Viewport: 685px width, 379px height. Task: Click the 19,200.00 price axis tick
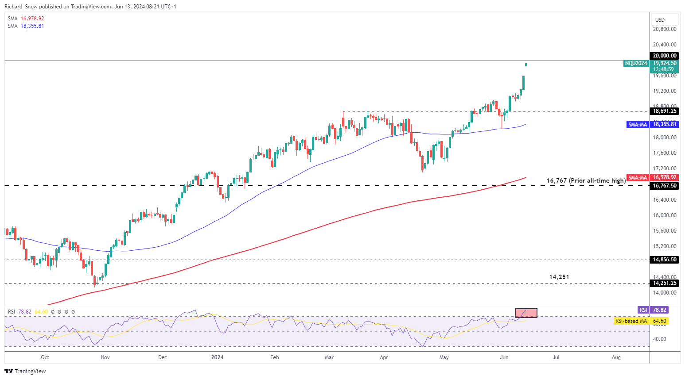(665, 91)
